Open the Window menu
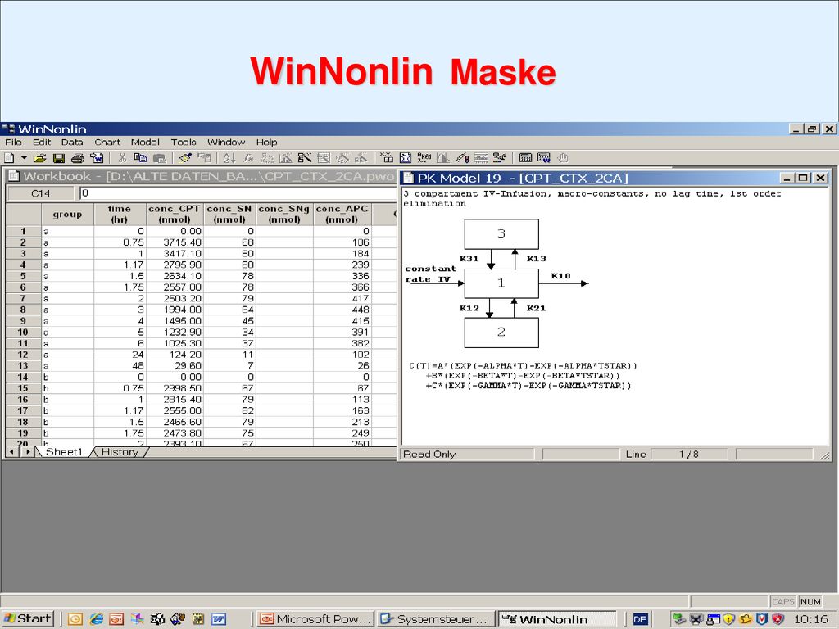The width and height of the screenshot is (839, 629). point(226,143)
